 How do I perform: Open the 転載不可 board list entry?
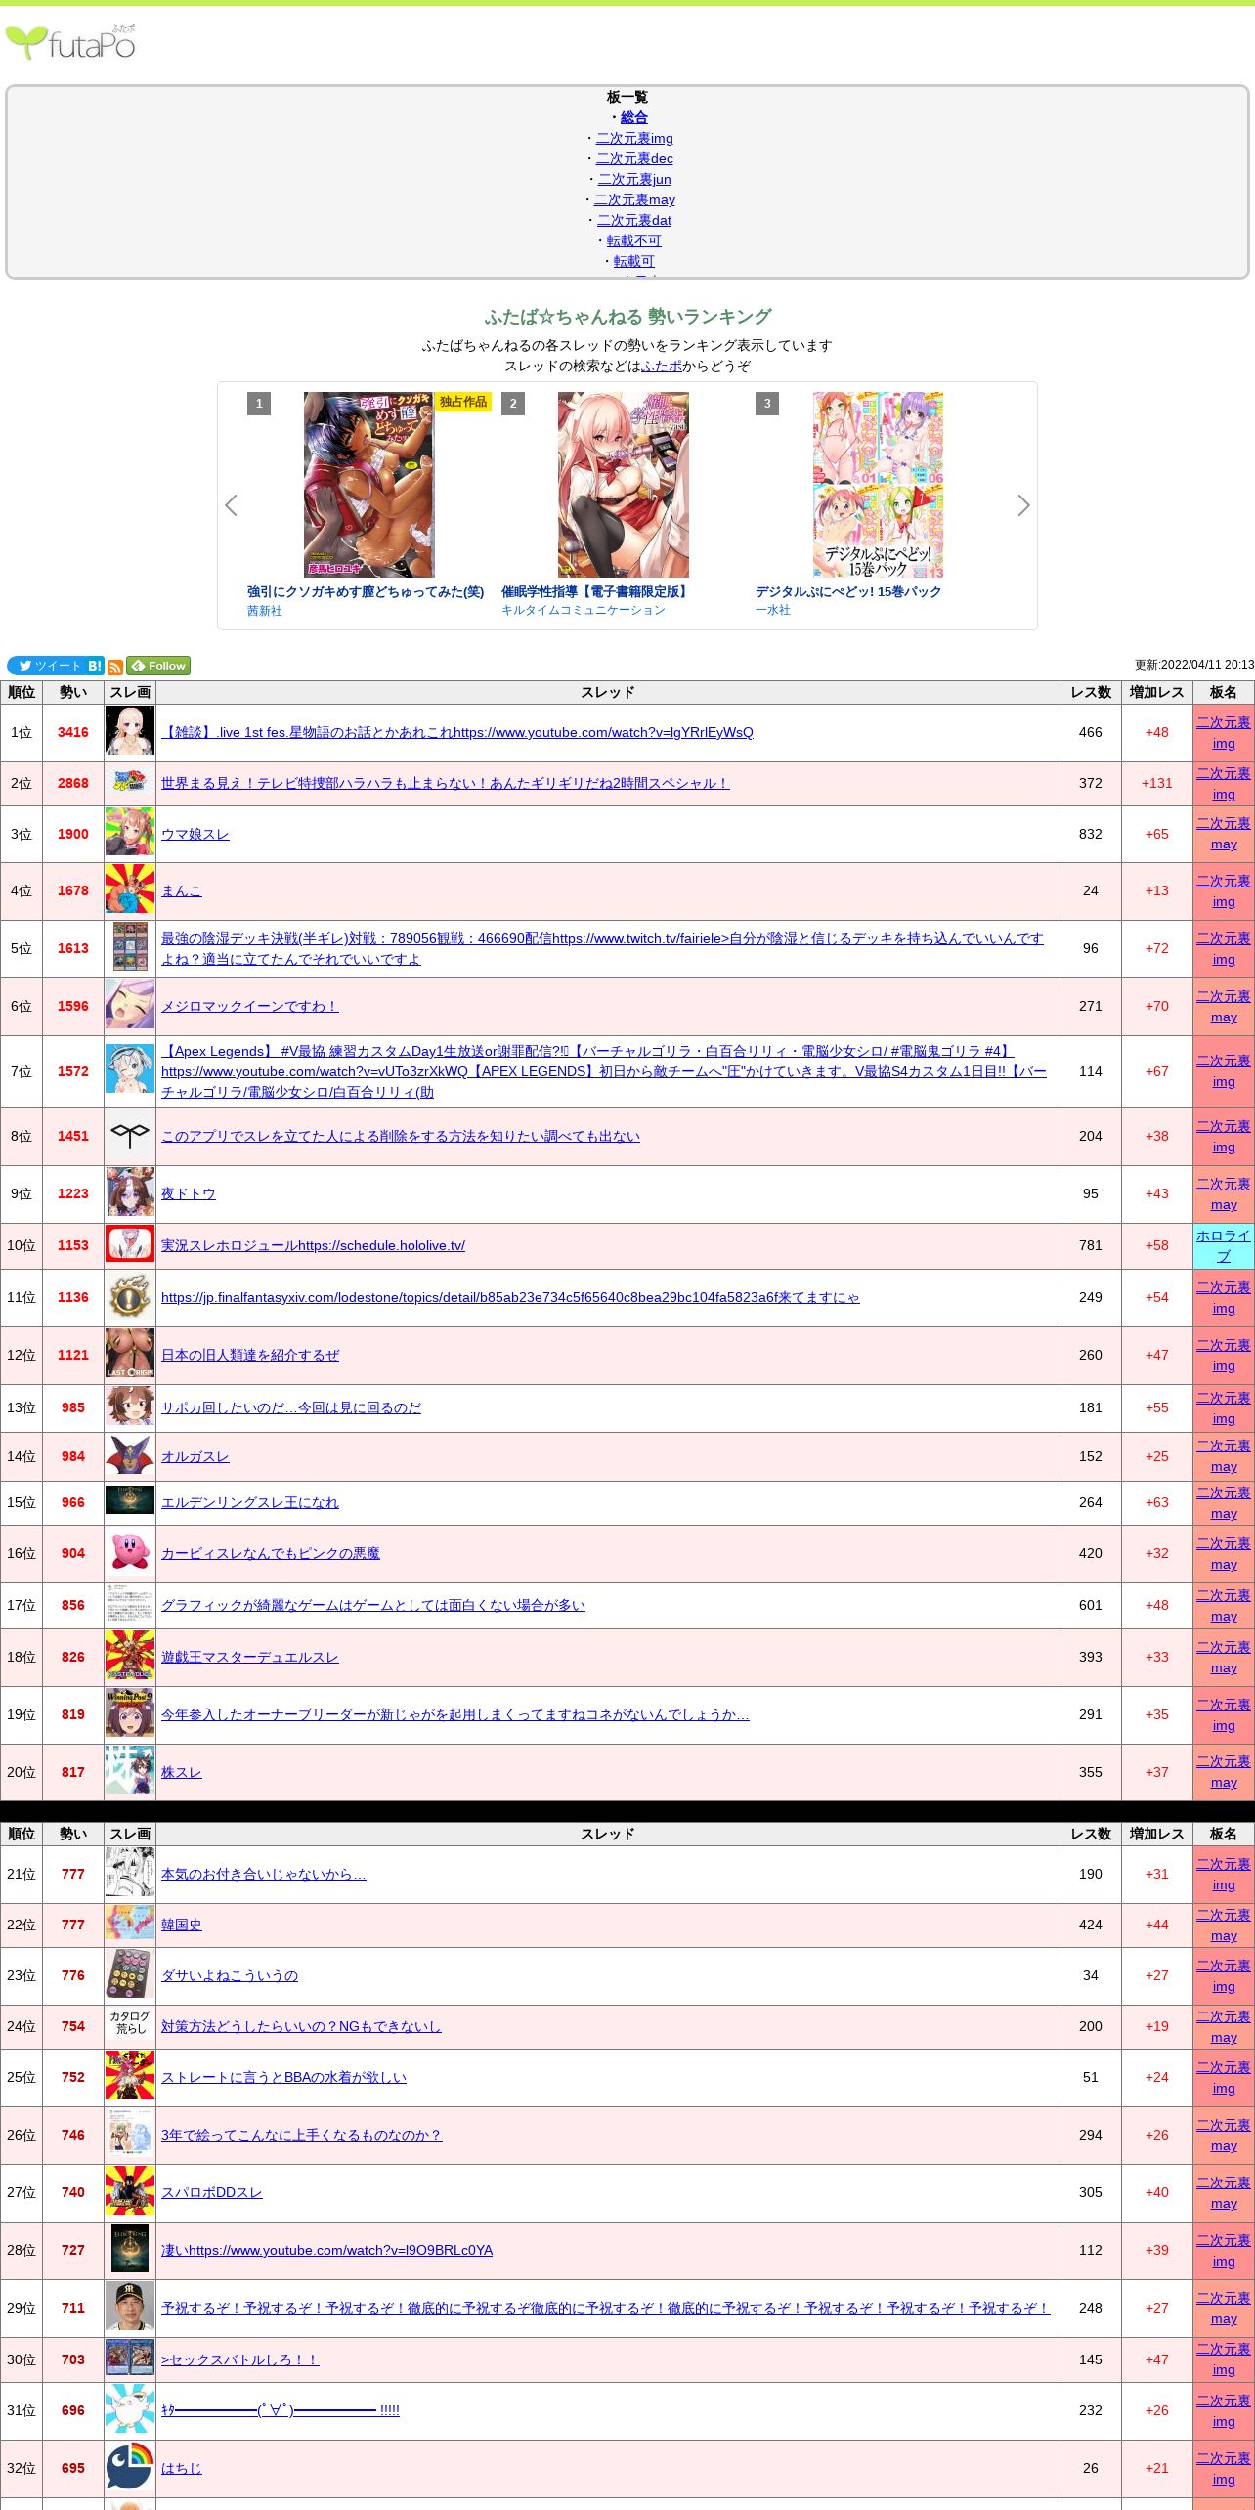(x=634, y=240)
